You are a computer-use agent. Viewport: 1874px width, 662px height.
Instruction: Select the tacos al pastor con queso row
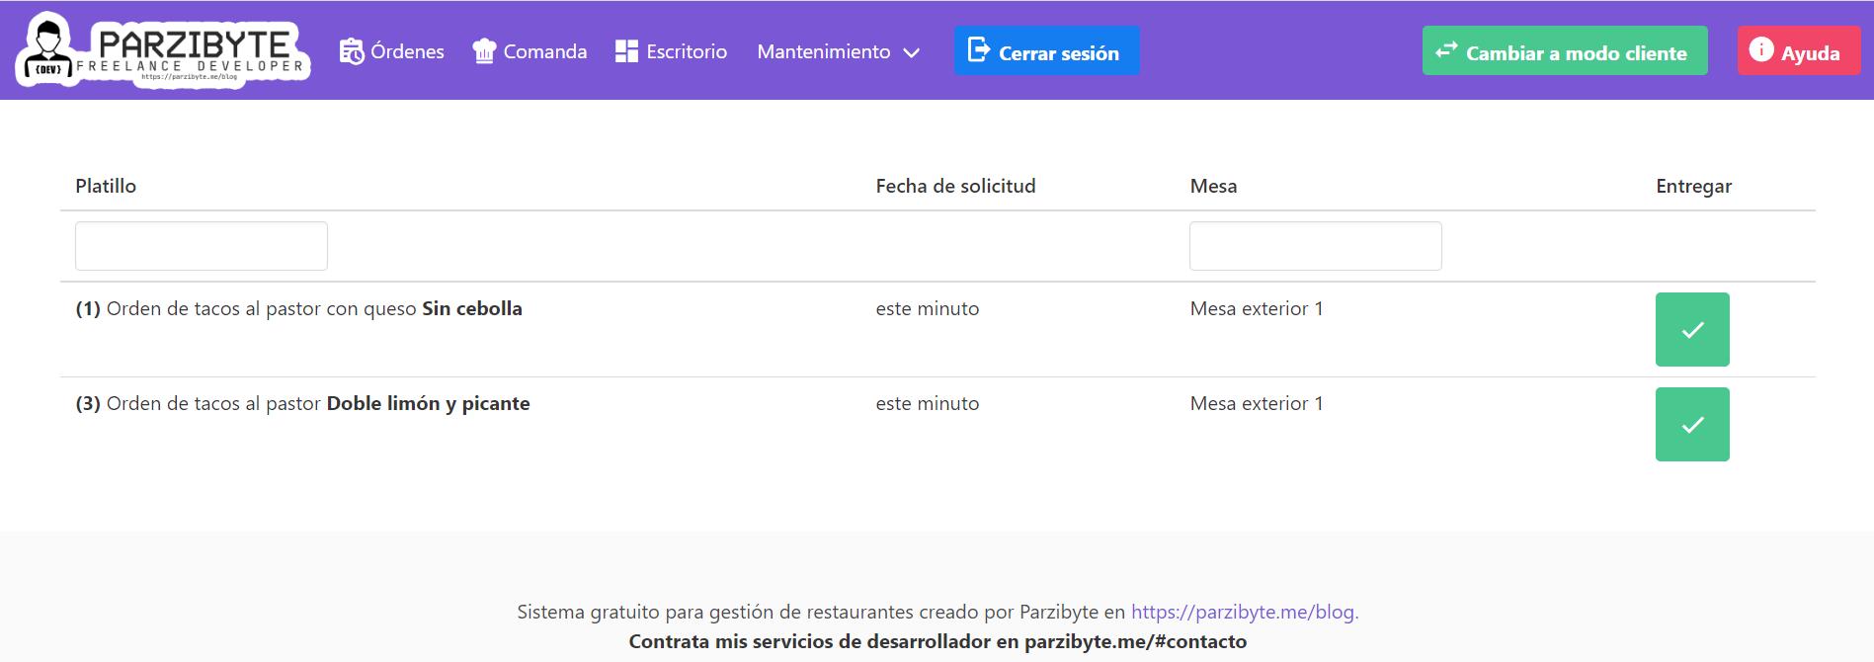[x=298, y=309]
